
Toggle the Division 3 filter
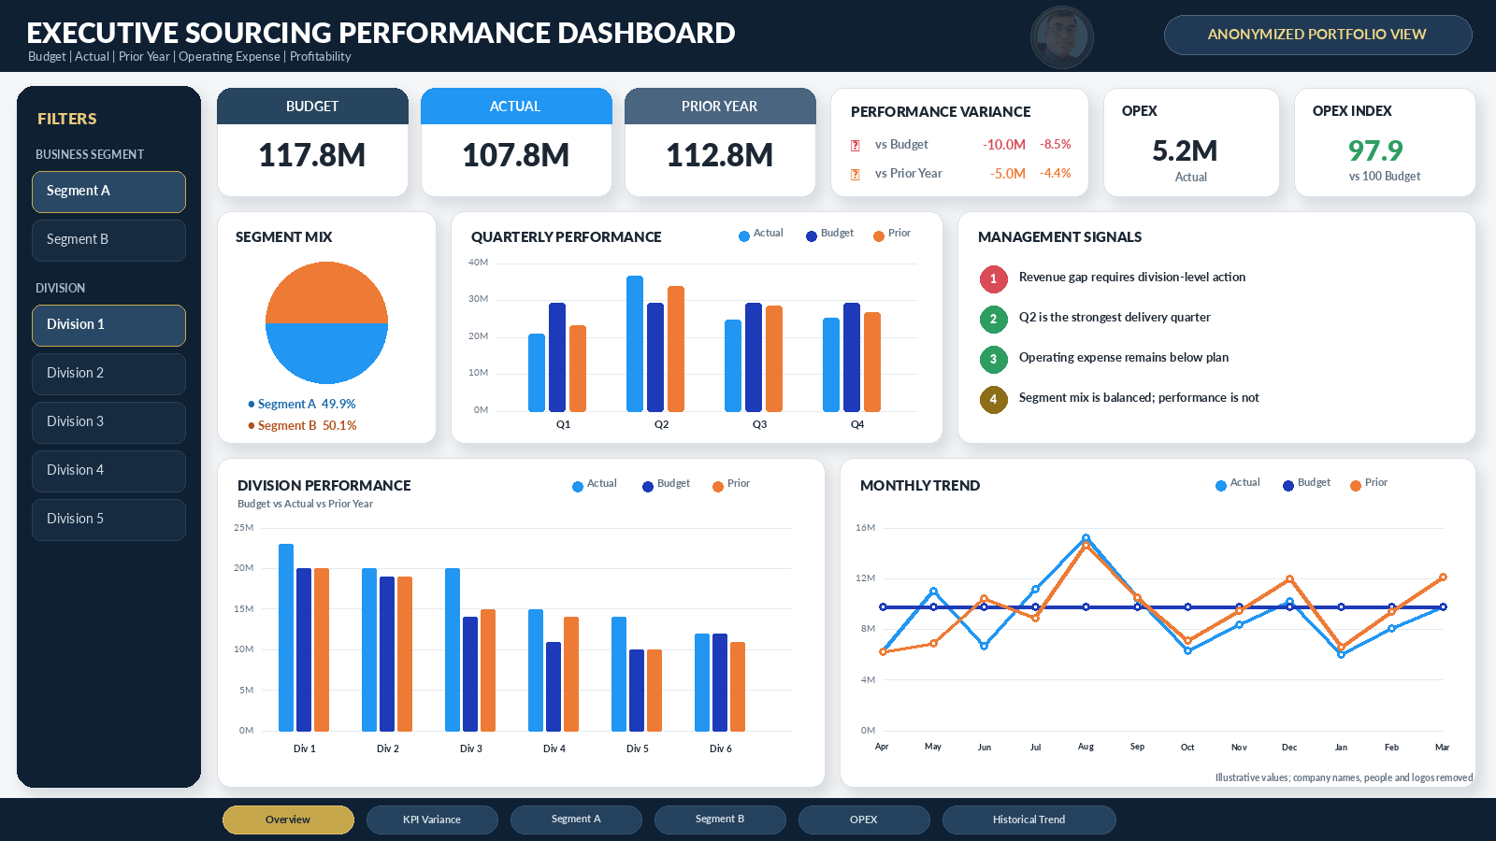pos(108,422)
